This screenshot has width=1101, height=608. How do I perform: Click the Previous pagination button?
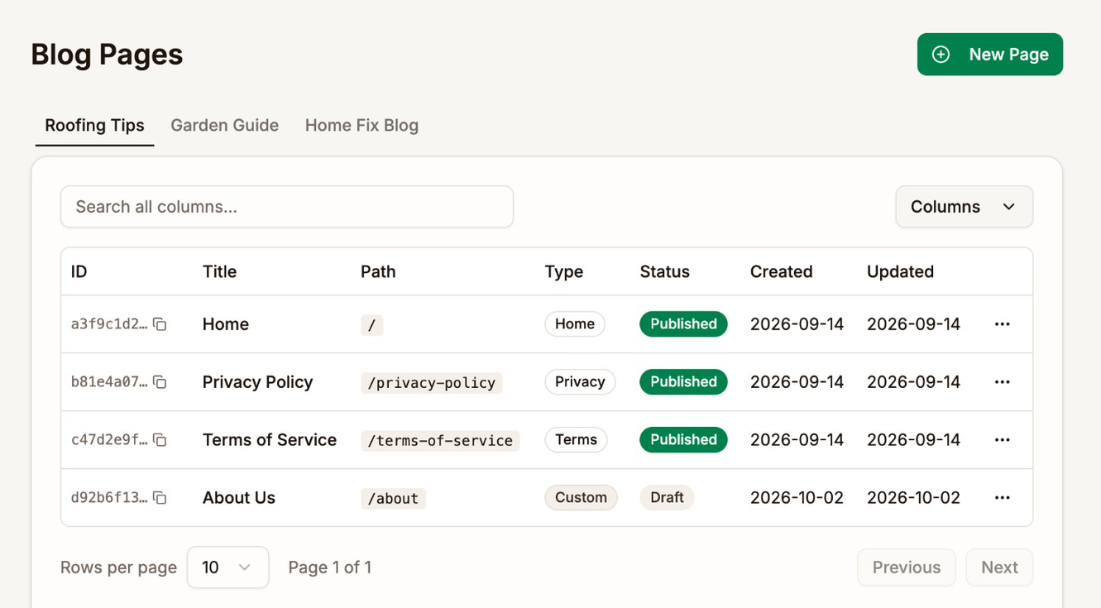click(906, 567)
